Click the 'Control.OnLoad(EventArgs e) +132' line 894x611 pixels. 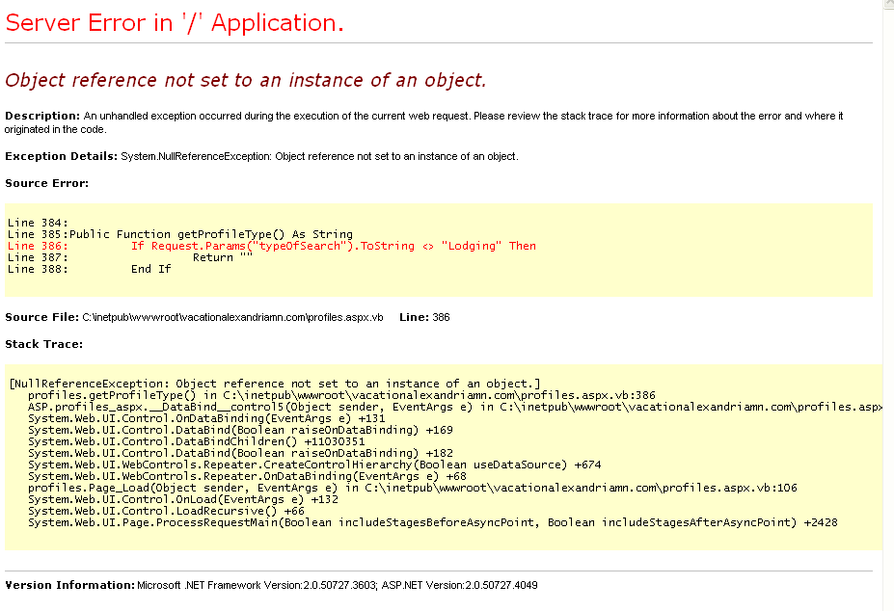click(183, 499)
